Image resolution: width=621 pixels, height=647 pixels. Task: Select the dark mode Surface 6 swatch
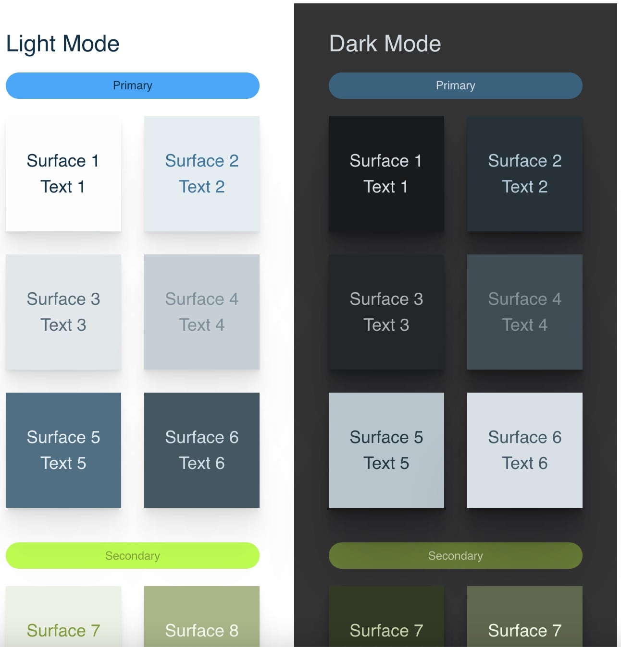pyautogui.click(x=525, y=450)
